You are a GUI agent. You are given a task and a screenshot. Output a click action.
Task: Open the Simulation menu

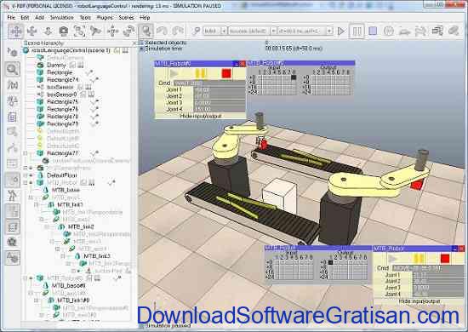(61, 18)
